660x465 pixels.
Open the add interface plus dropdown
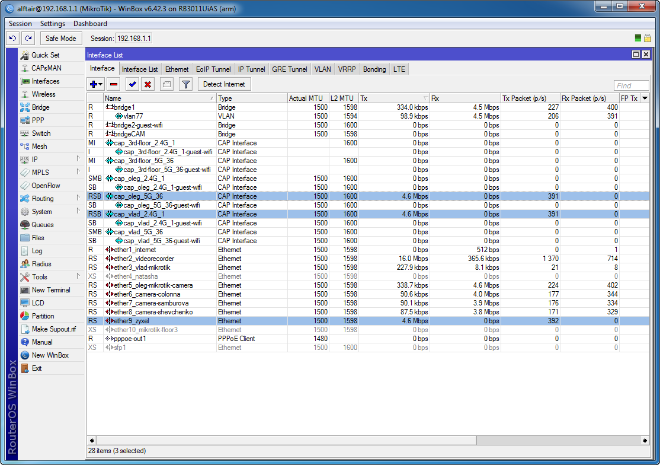coord(96,84)
